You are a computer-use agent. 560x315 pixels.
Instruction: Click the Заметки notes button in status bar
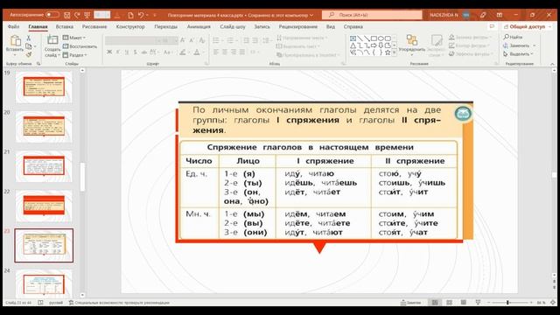click(x=411, y=303)
